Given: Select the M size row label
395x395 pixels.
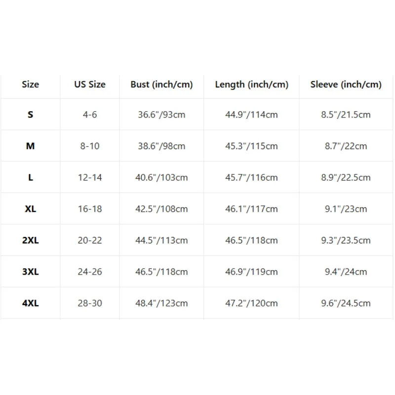Looking at the screenshot, I should point(31,146).
